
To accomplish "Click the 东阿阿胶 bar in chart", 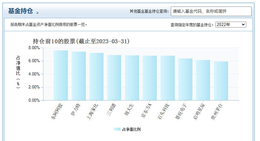I will 61,75.
